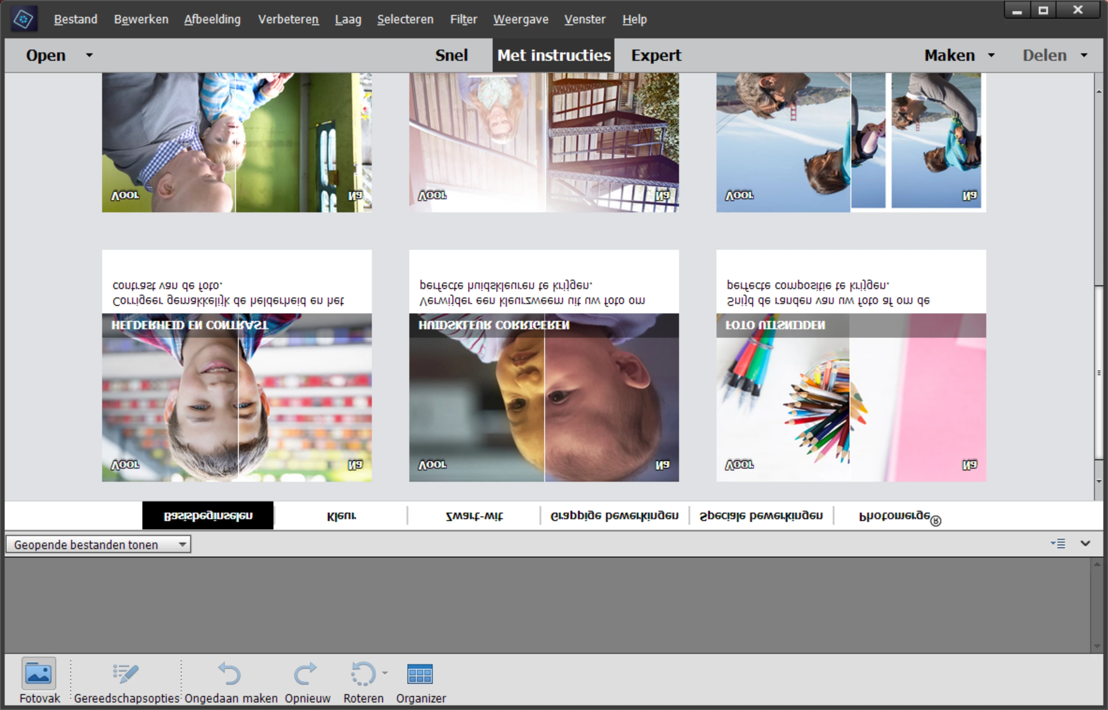Open the Geopende bestanden tonen dropdown
1108x710 pixels.
click(99, 545)
